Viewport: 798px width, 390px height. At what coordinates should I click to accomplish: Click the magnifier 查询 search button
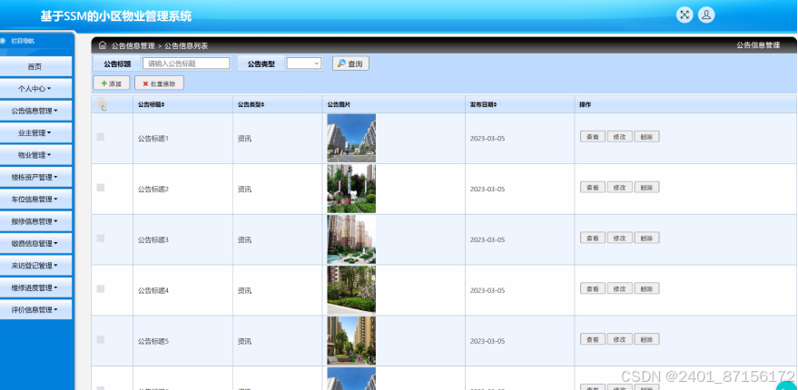pos(350,63)
